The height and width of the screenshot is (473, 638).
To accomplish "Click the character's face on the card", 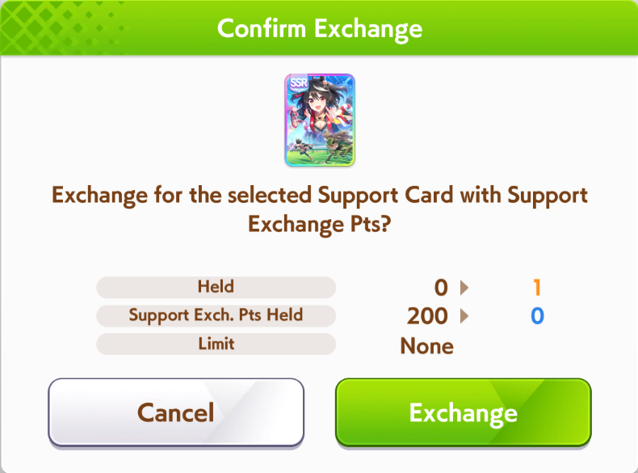I will (x=315, y=99).
